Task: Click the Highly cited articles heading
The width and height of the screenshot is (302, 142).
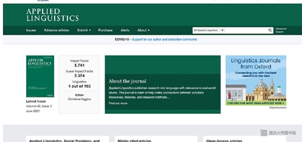Action: (135, 141)
